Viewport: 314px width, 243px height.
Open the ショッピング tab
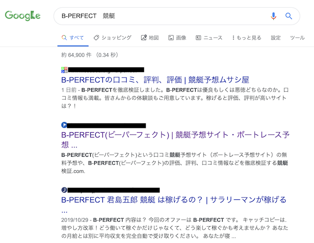(x=112, y=38)
